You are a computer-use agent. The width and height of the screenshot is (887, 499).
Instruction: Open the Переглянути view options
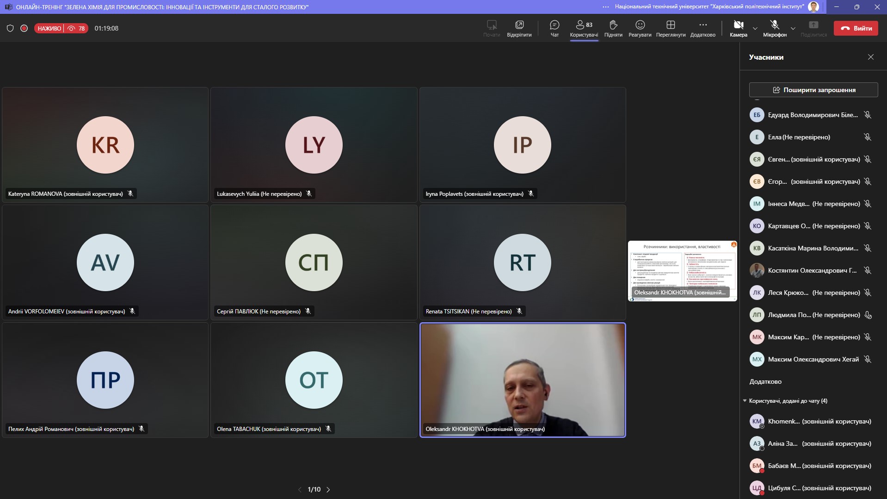click(671, 28)
